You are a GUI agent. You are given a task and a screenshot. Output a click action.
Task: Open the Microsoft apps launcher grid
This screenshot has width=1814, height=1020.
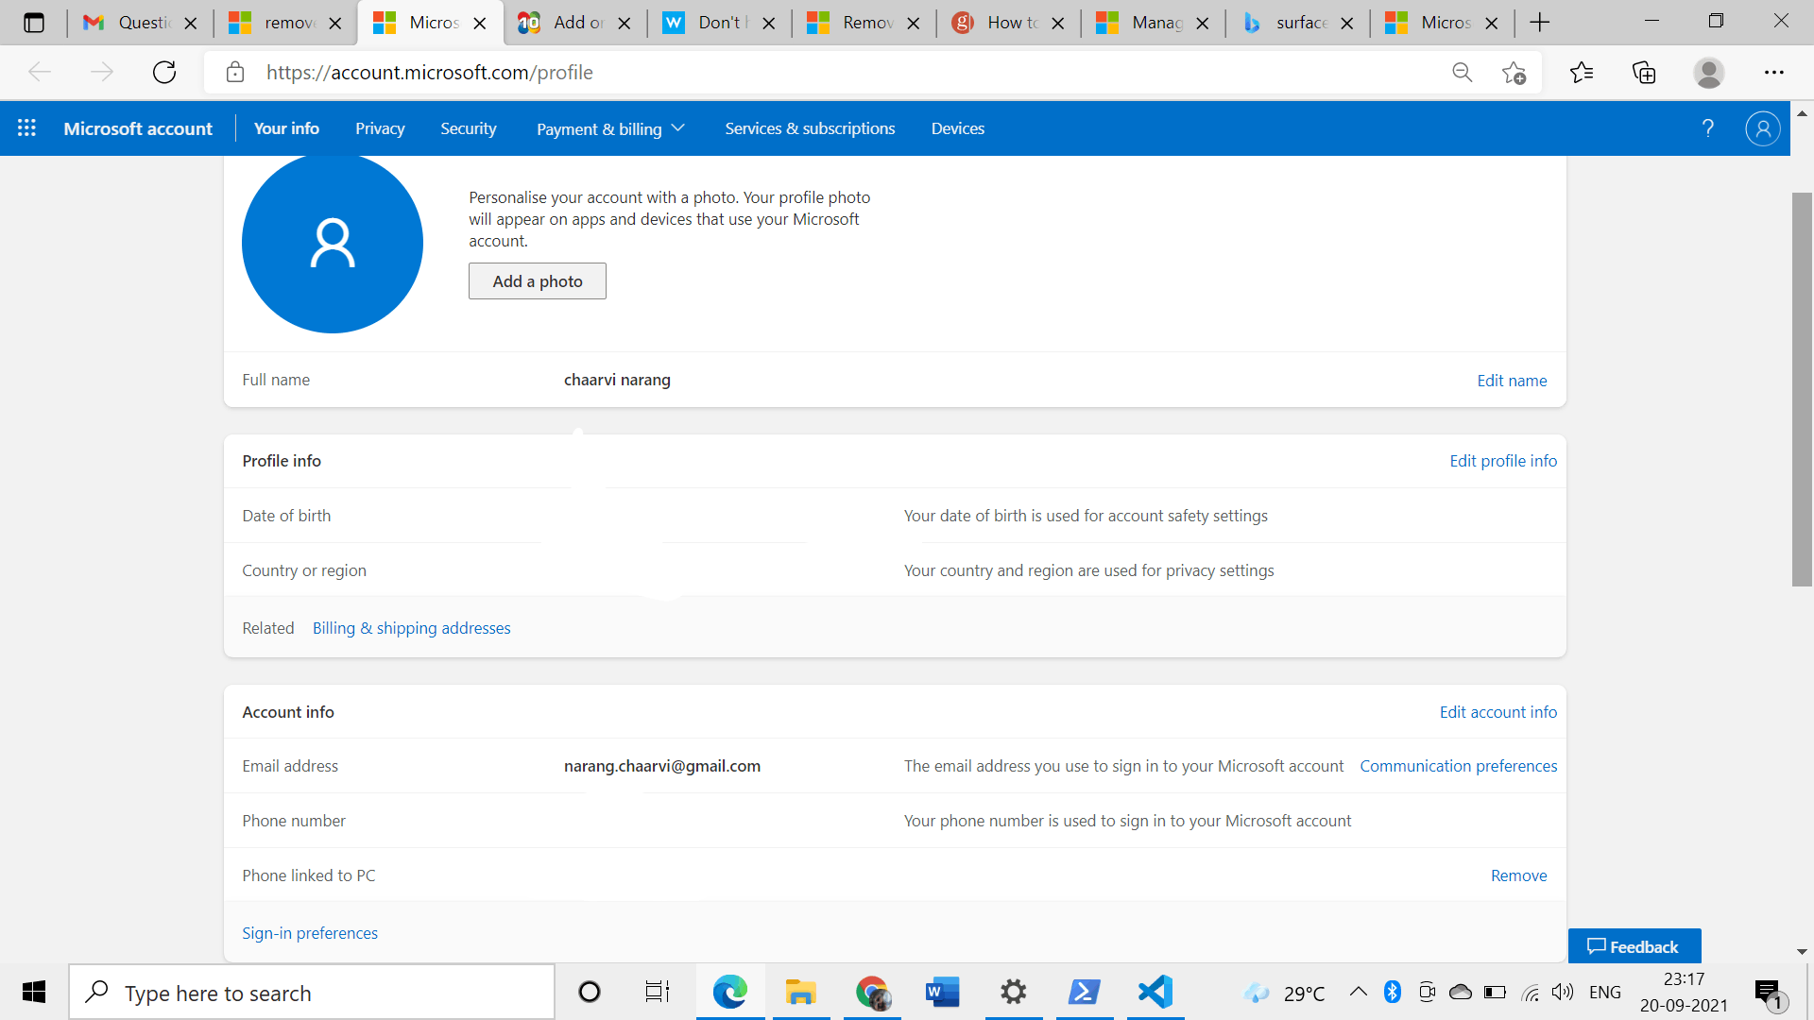[x=26, y=127]
